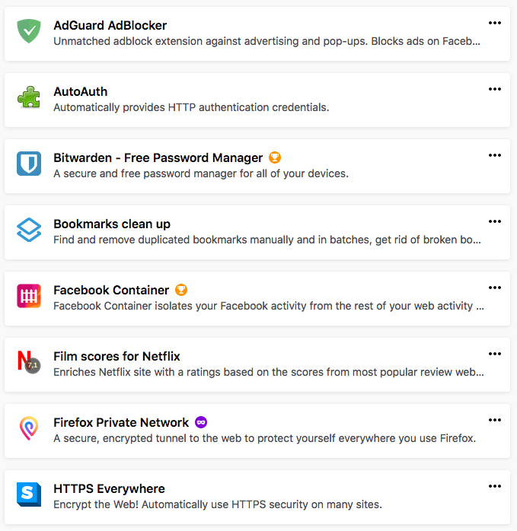Click the Facebook Container fence icon
The height and width of the screenshot is (531, 517).
coord(29,296)
